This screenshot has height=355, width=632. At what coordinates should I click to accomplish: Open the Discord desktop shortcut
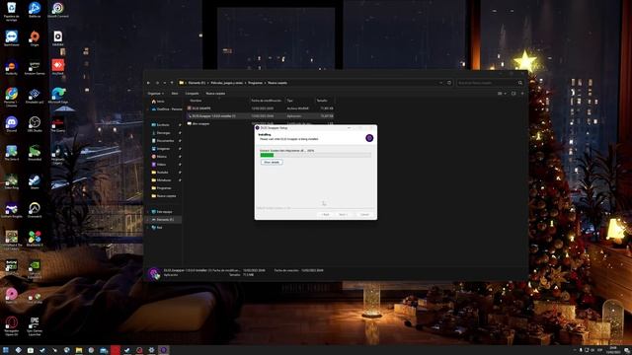pyautogui.click(x=11, y=124)
